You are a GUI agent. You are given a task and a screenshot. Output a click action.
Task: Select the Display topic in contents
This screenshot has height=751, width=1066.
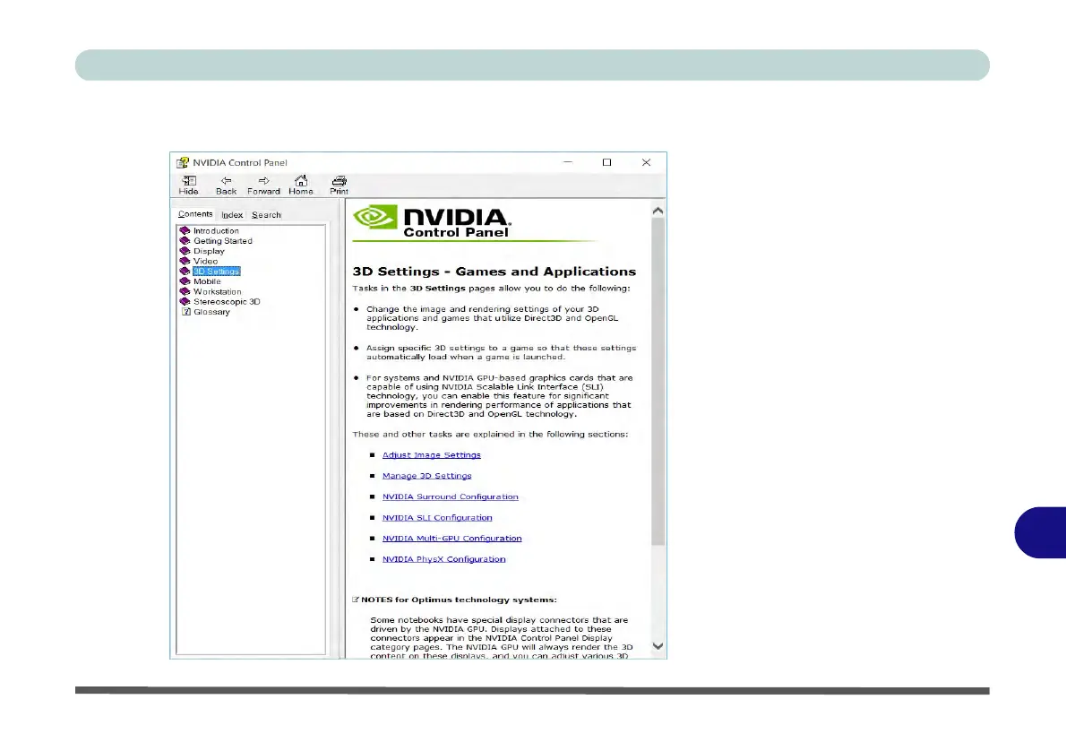(x=209, y=251)
